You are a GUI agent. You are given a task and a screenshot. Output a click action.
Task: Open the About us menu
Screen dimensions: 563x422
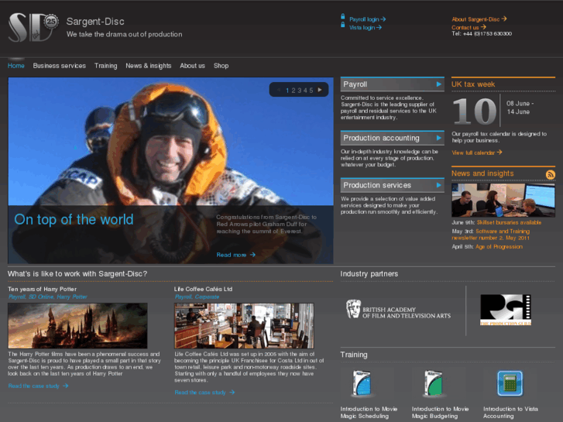coord(193,66)
